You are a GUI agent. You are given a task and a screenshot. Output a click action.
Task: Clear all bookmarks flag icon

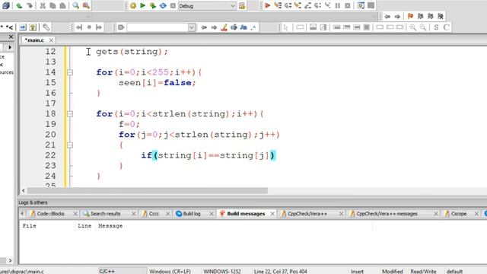(441, 16)
